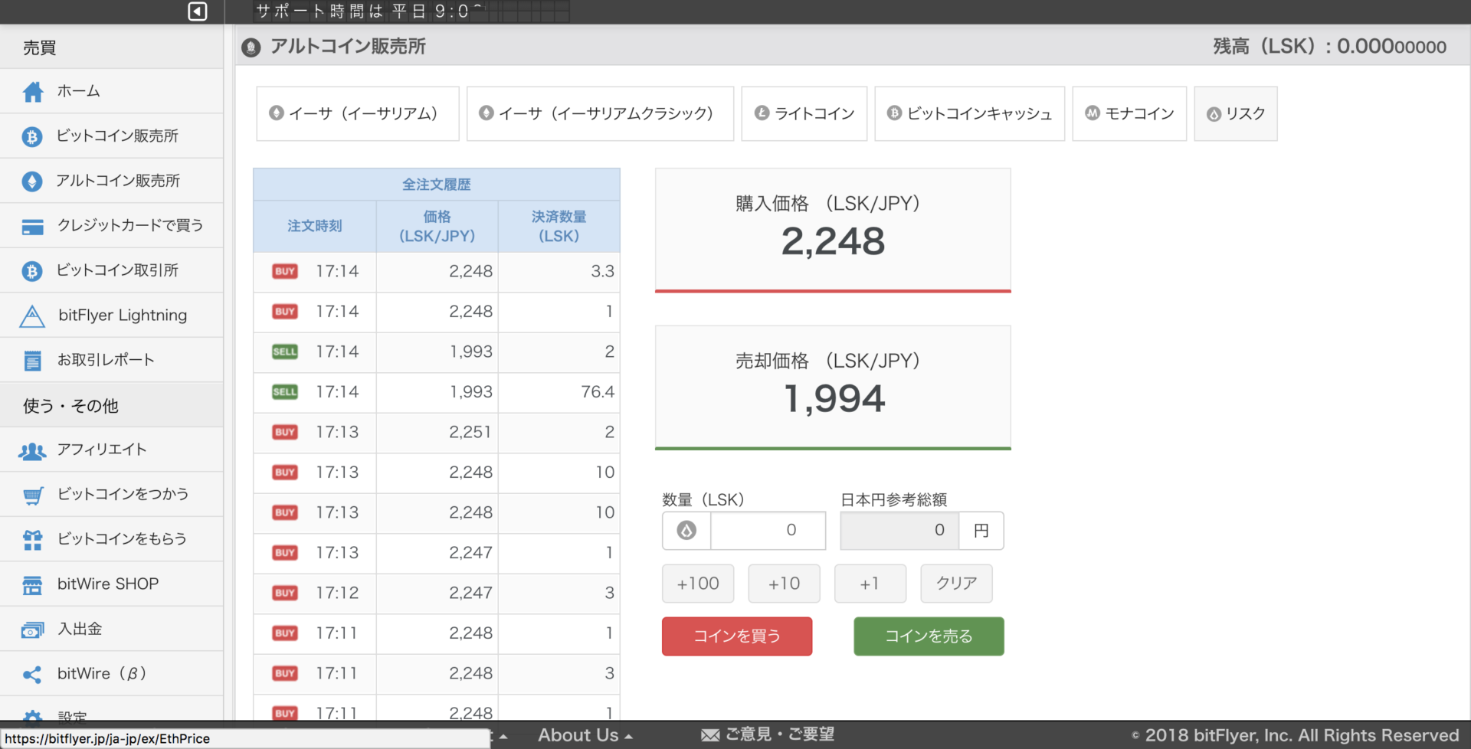Focus the 数量 (LSK) input field

(x=768, y=530)
